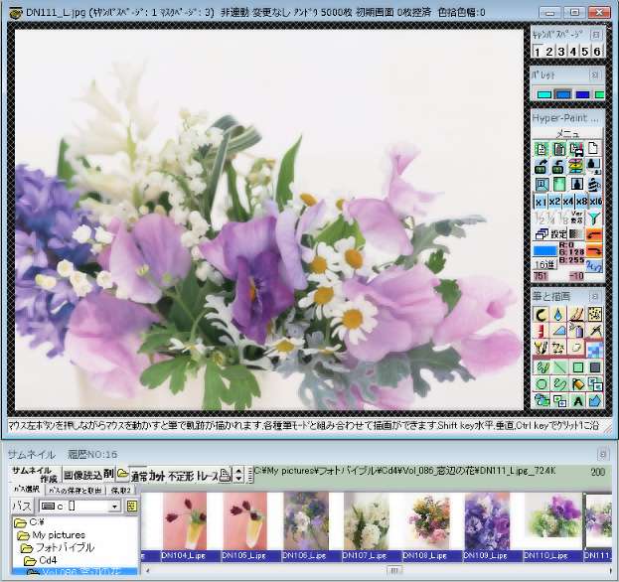Screen dimensions: 619x582
Task: Choose the crescent moon brush tool
Action: (x=542, y=314)
